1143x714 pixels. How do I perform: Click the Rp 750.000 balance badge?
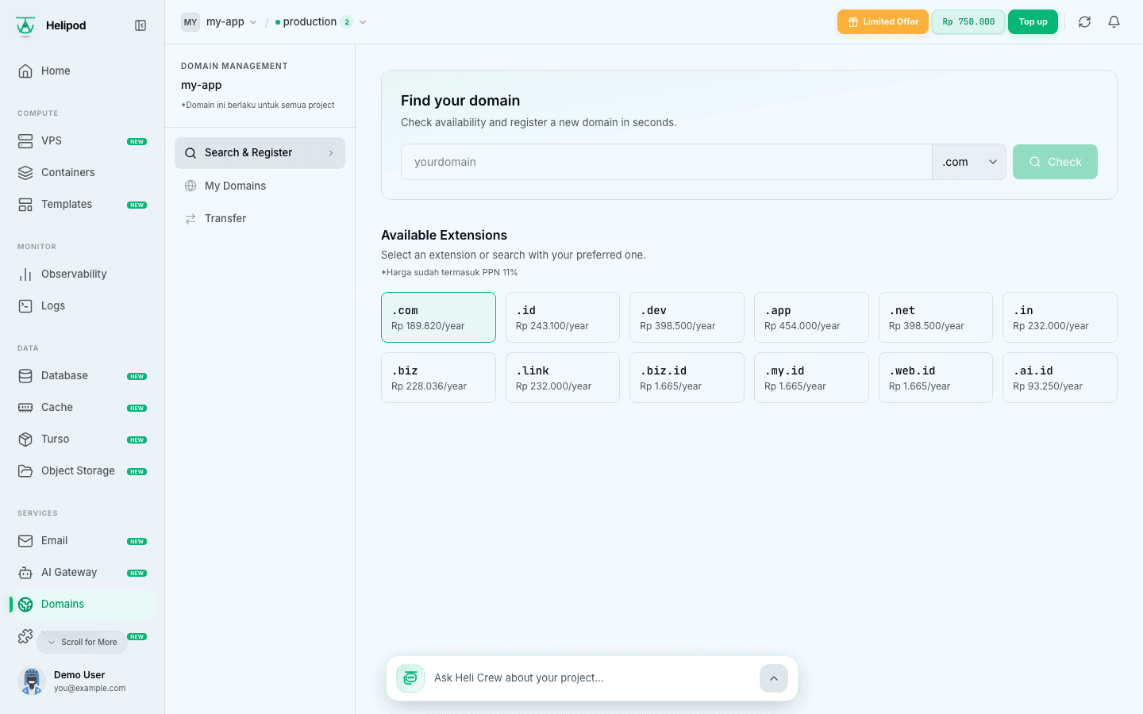[x=968, y=22]
